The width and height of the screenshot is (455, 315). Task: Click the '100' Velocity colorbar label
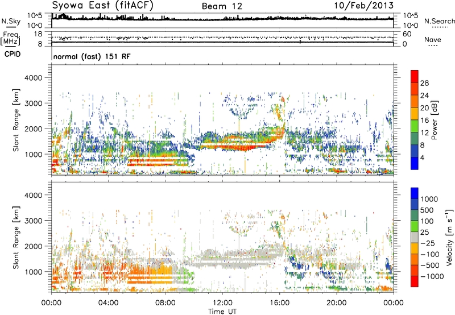coord(427,221)
